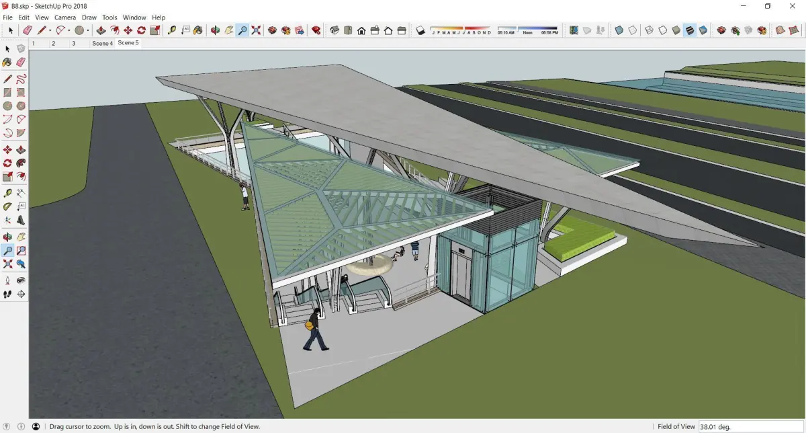Expand the Circle shape tool dropdown arrow
Image resolution: width=806 pixels, height=433 pixels.
tap(88, 30)
